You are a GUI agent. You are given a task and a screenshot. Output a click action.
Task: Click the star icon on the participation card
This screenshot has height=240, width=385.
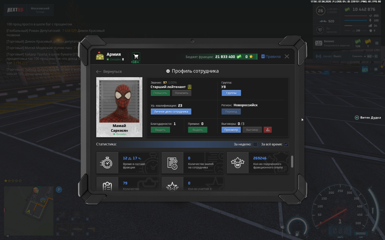point(172,187)
